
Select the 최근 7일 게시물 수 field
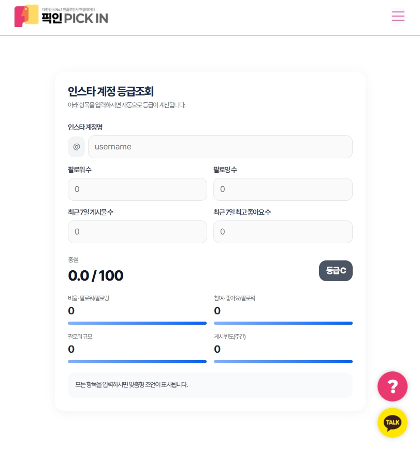[x=137, y=232]
